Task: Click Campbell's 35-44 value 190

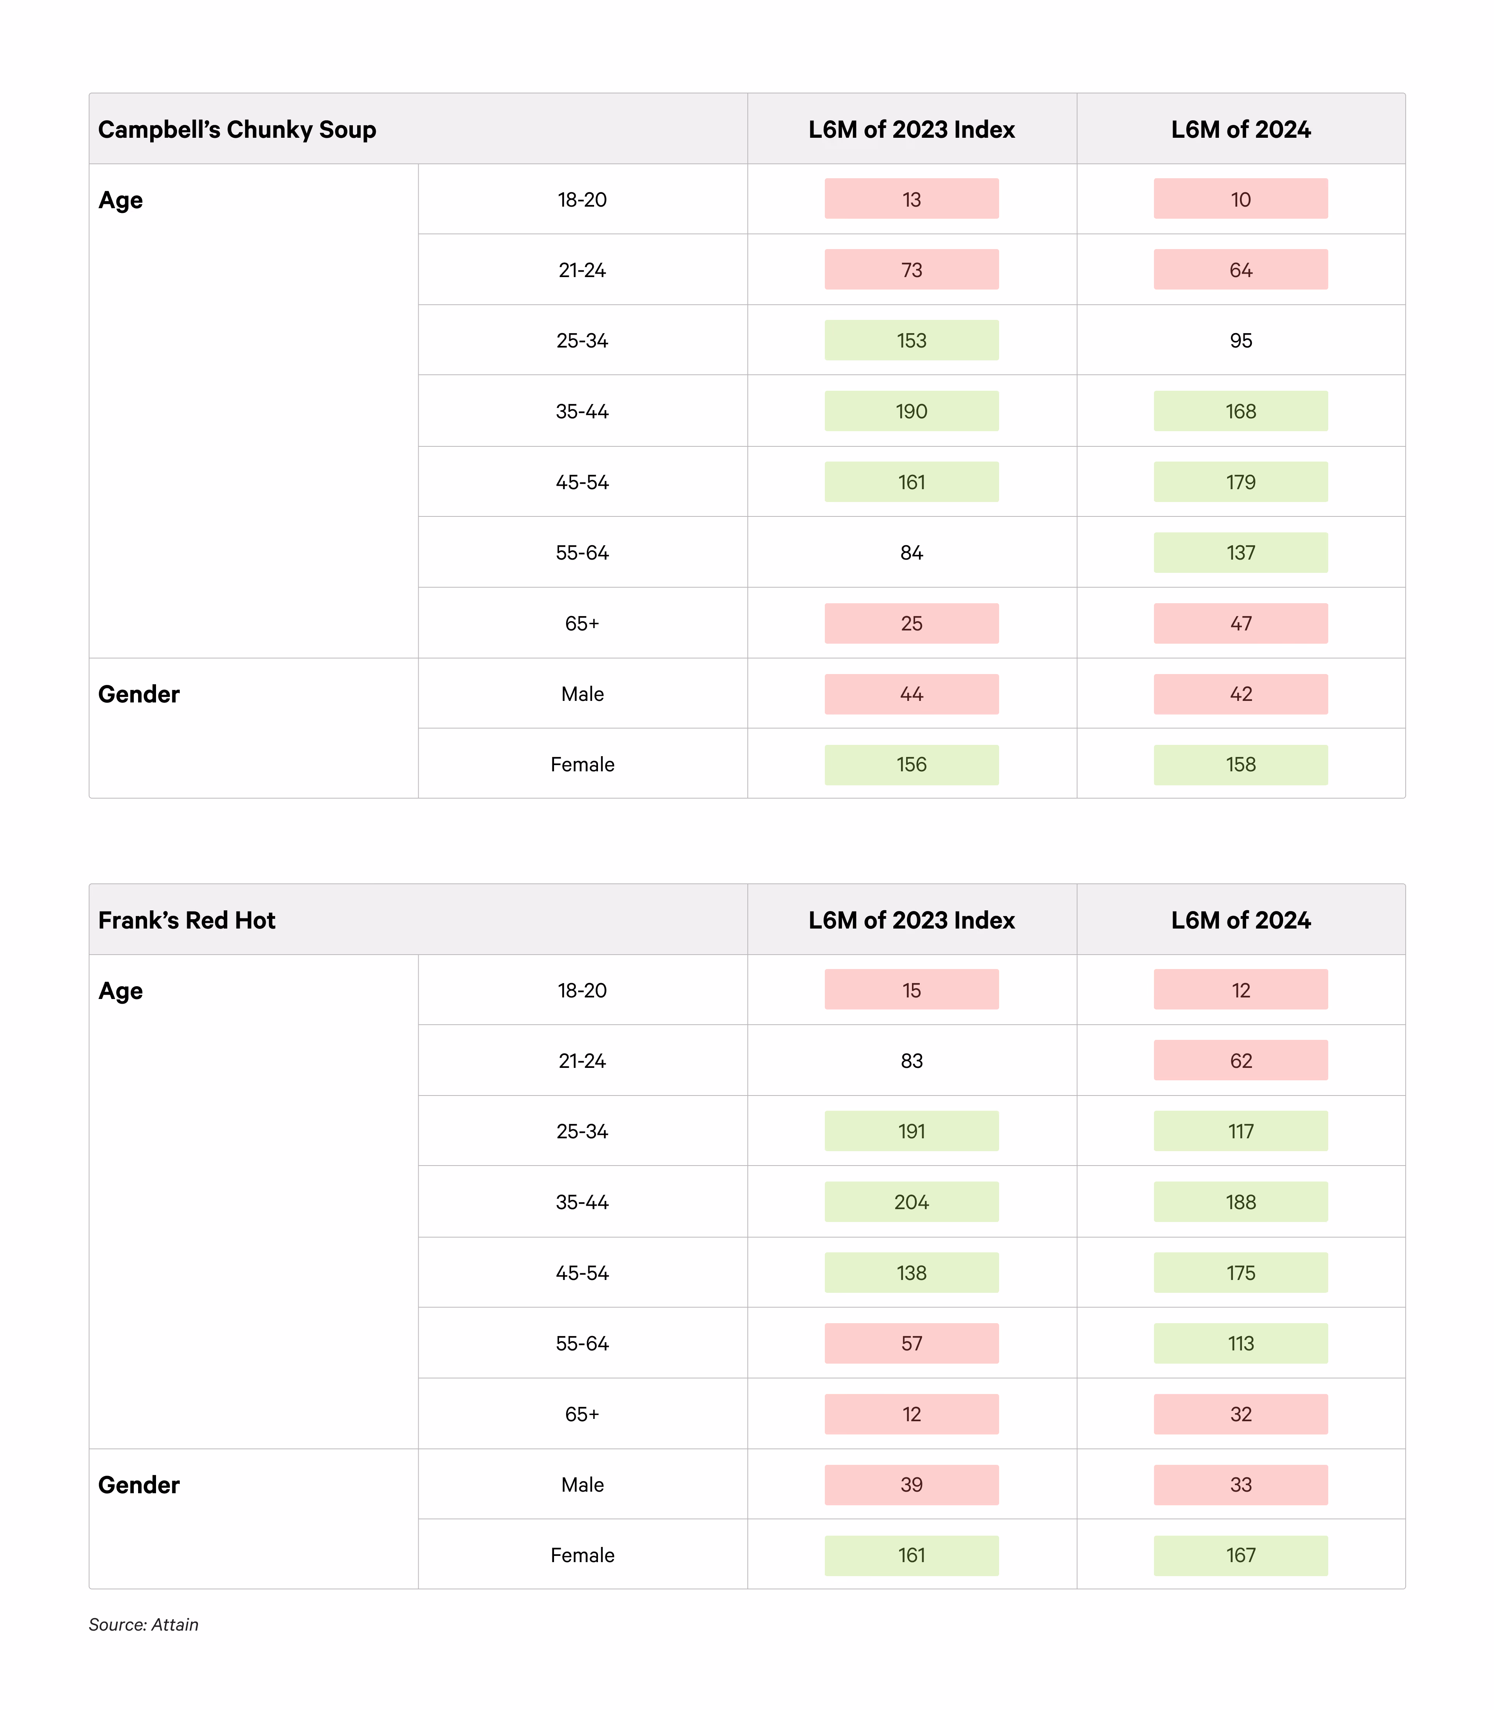Action: (x=911, y=411)
